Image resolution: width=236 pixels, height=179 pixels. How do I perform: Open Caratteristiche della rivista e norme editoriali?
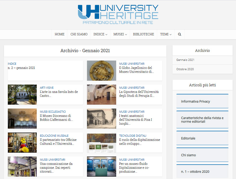[202, 119]
